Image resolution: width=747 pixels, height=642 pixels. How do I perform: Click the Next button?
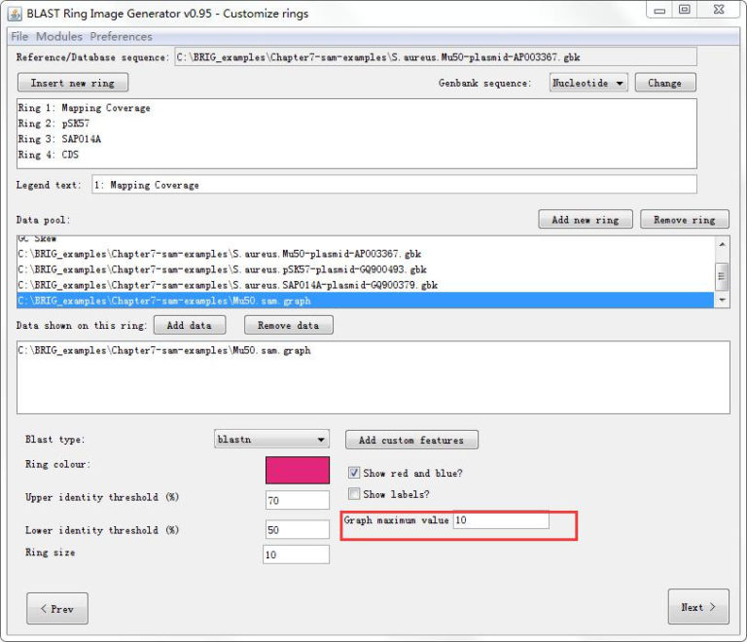click(698, 607)
